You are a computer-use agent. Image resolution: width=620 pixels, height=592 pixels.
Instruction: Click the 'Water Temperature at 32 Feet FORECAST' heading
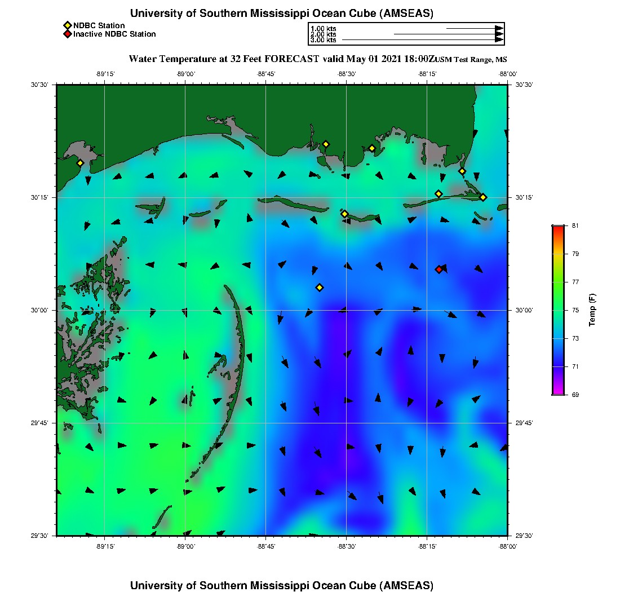click(224, 59)
